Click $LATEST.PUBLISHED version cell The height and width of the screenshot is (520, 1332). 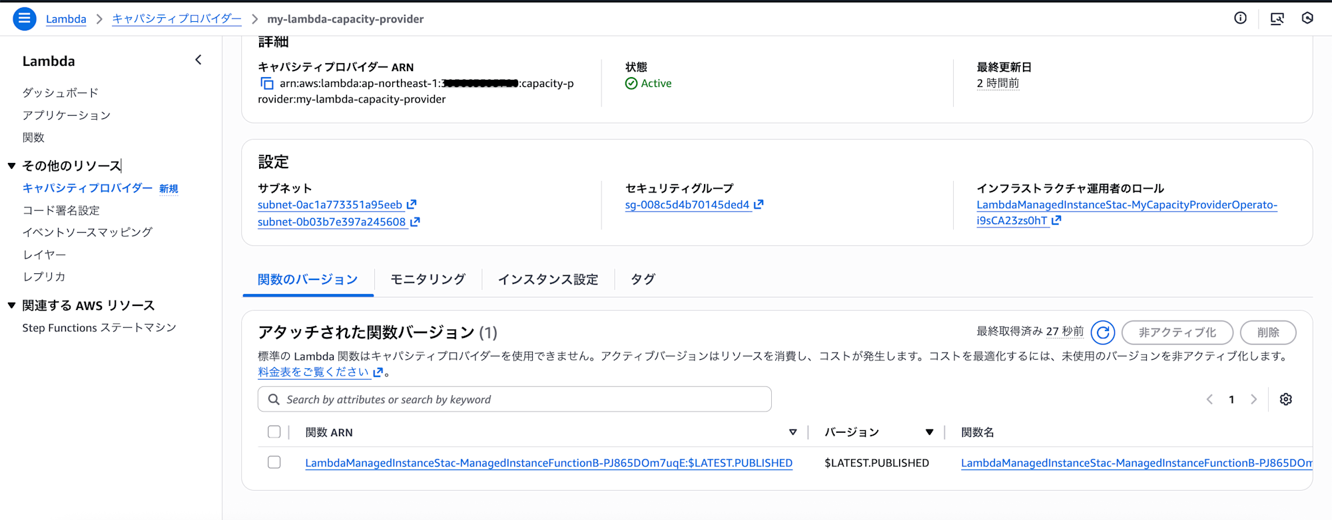[x=876, y=463]
